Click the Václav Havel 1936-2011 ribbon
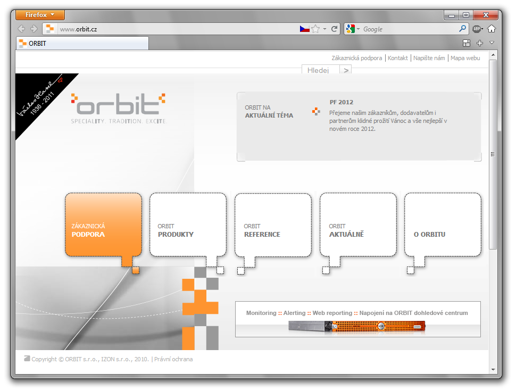 pos(40,98)
